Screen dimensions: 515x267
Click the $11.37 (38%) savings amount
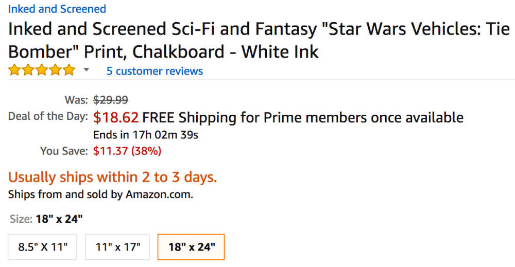(x=127, y=151)
